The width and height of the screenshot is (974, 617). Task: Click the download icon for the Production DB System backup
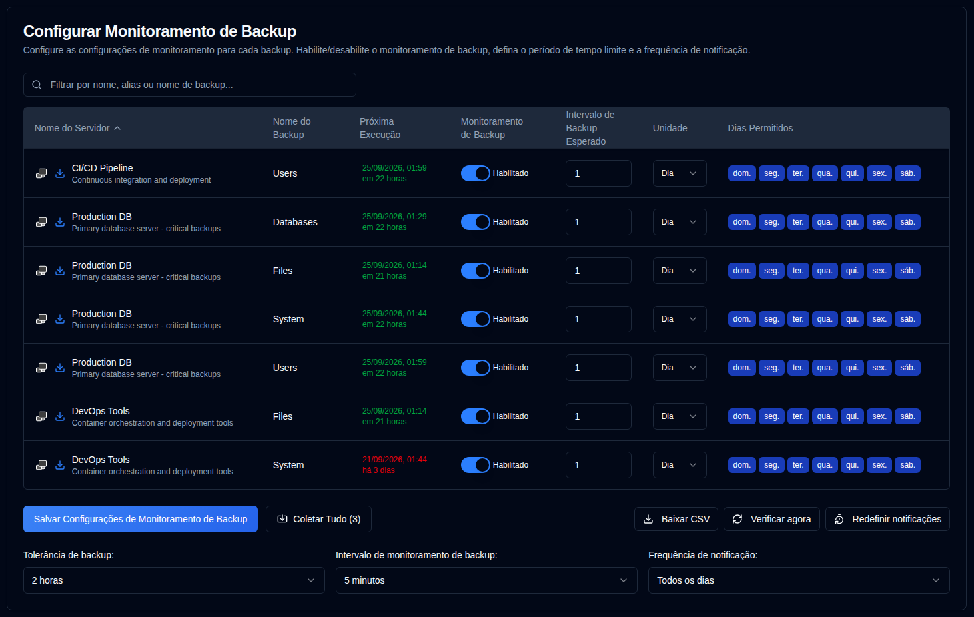pyautogui.click(x=60, y=319)
